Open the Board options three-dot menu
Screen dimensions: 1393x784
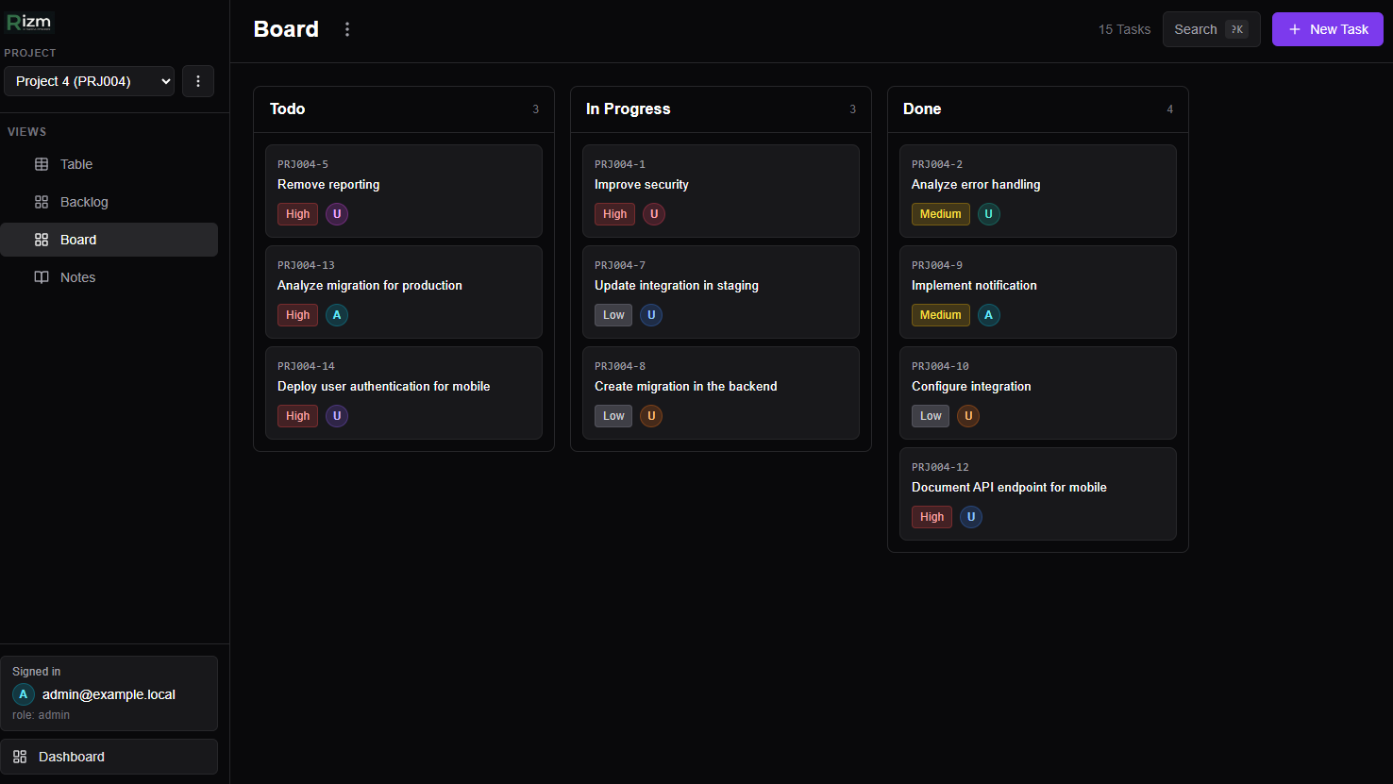pos(347,29)
